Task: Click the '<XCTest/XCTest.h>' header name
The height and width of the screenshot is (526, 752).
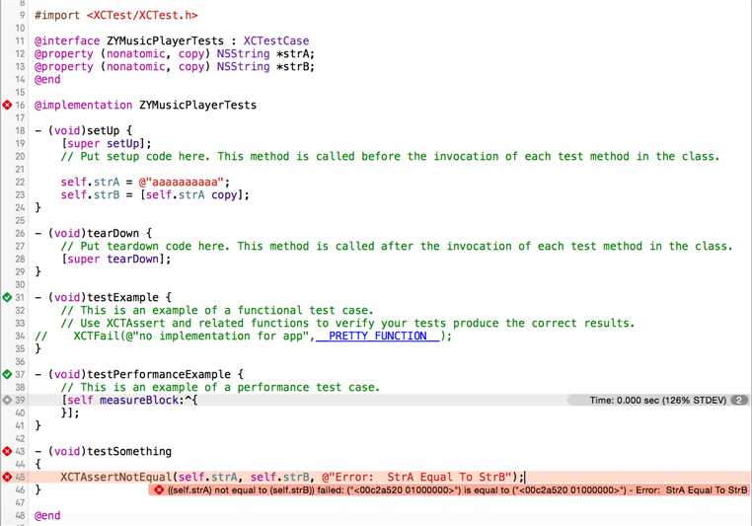Action: pos(142,16)
